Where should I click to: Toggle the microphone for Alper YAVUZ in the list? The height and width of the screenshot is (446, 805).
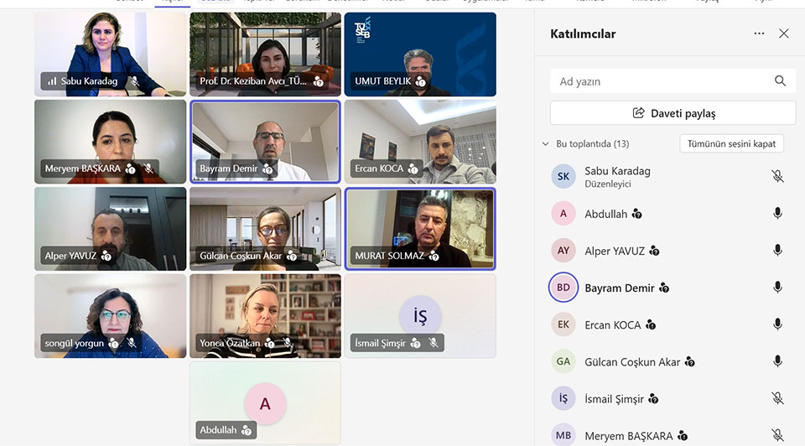pyautogui.click(x=777, y=251)
